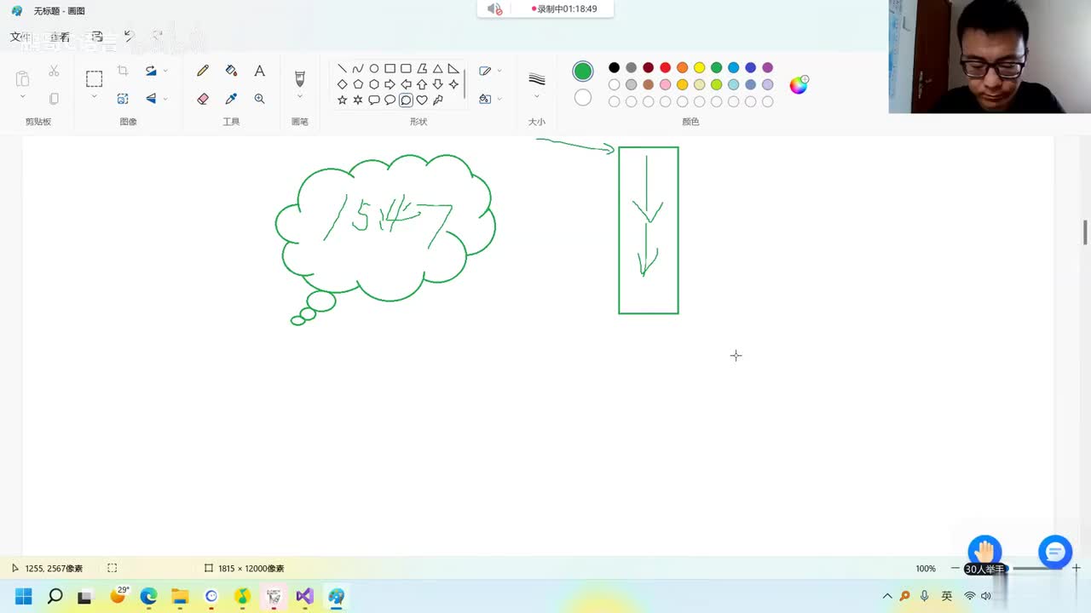Select Color 1 foreground green circle
The image size is (1091, 613).
click(583, 72)
